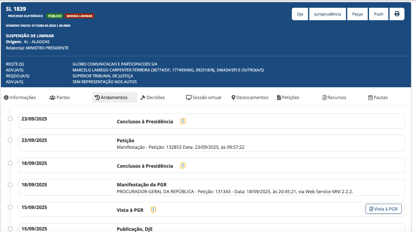This screenshot has width=416, height=232.
Task: Click the MEDIDA LIMINAR red badge
Action: 79,16
